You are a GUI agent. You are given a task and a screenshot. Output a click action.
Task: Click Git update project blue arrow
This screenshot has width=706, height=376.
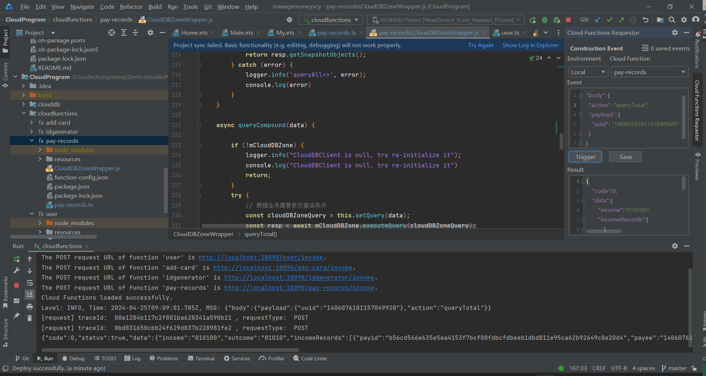[x=598, y=20]
